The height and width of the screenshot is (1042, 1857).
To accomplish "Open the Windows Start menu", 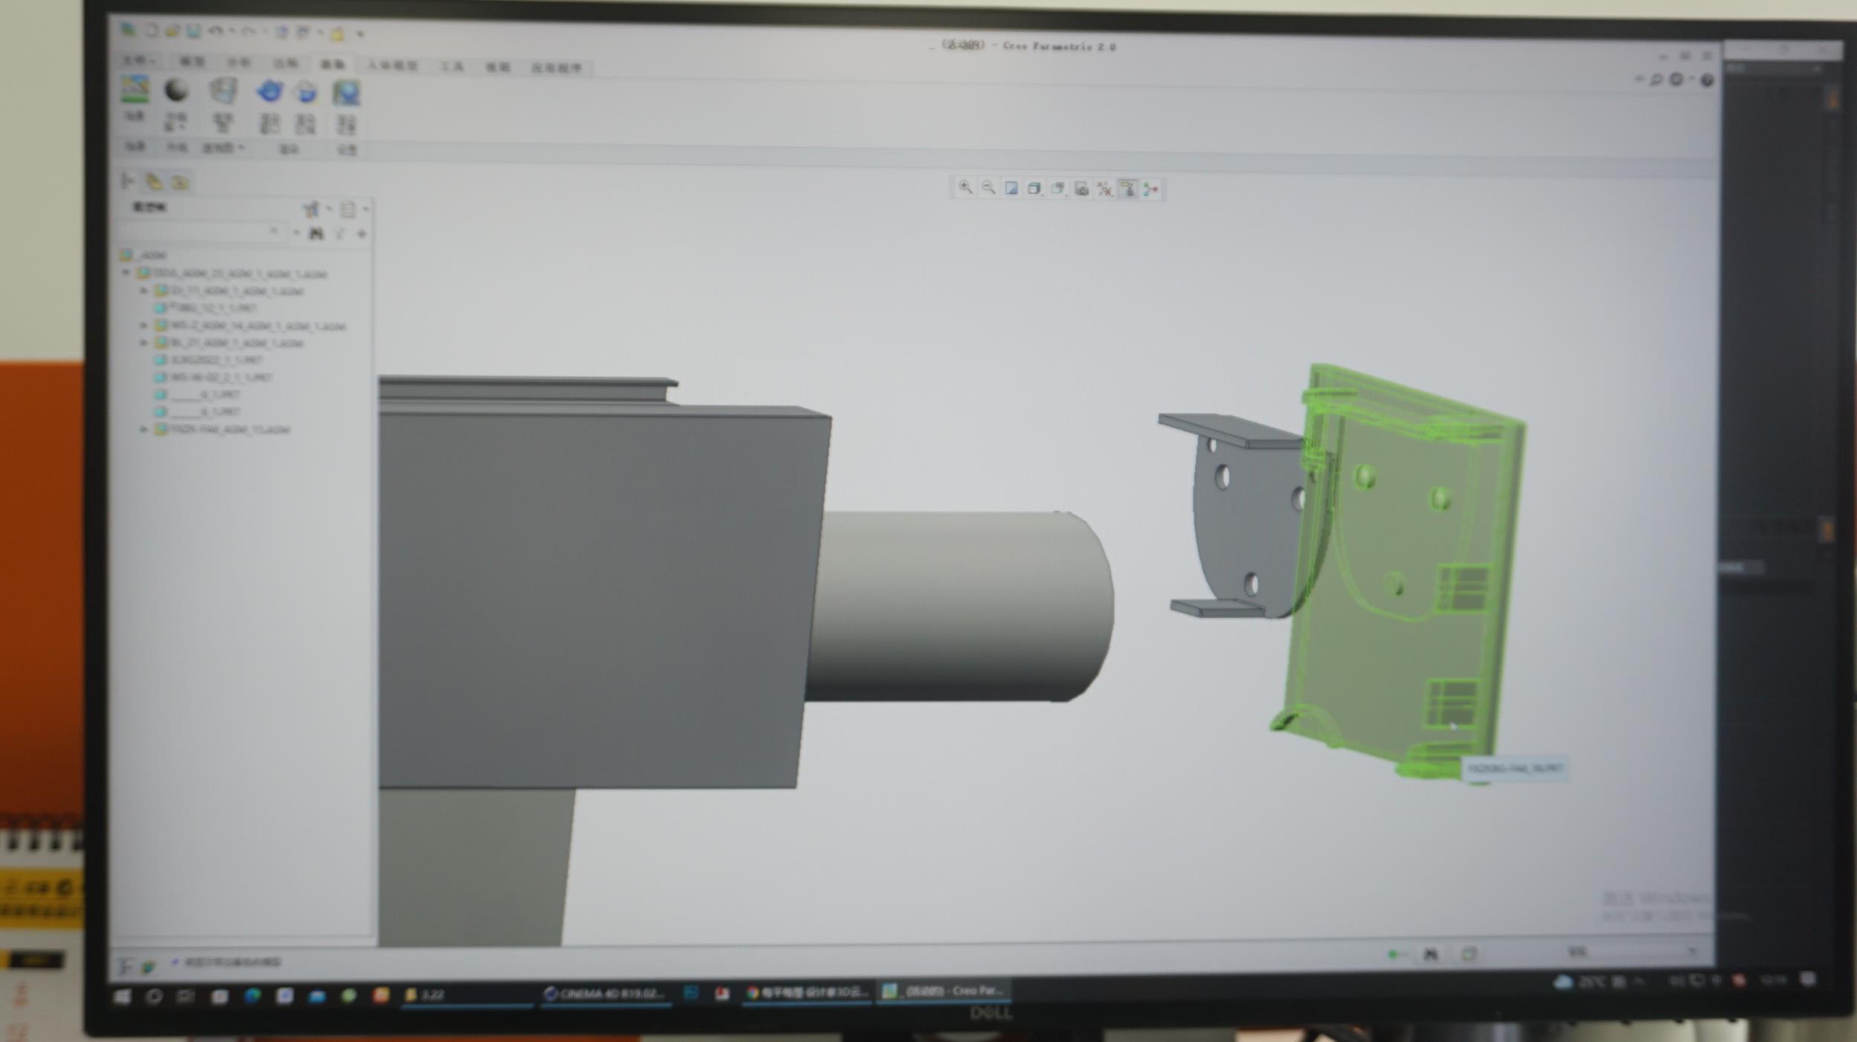I will point(123,997).
